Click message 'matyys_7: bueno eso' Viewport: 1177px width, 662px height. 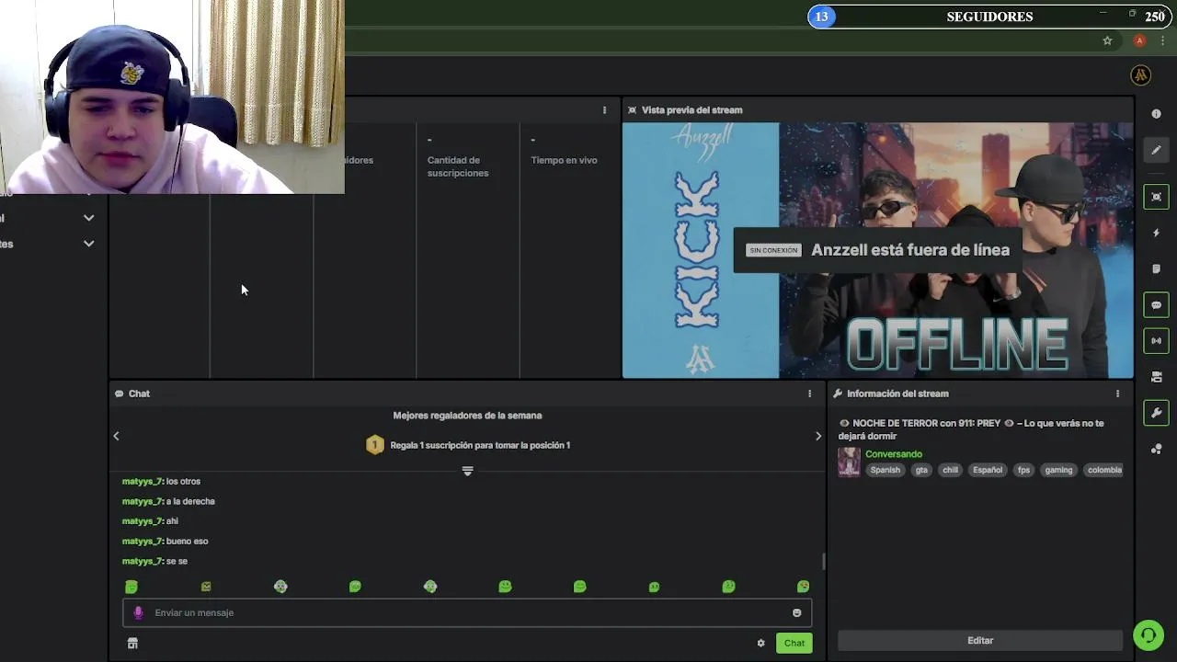166,542
